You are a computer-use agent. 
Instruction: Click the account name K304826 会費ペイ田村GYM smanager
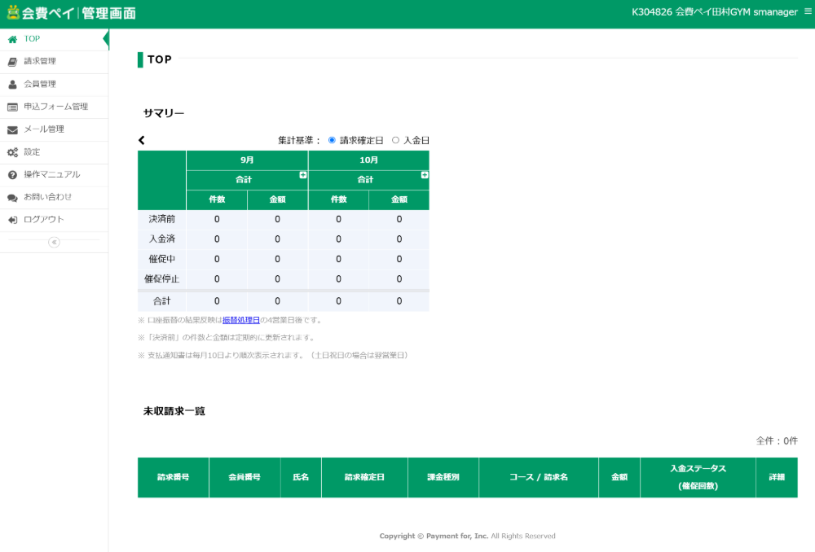pos(715,12)
